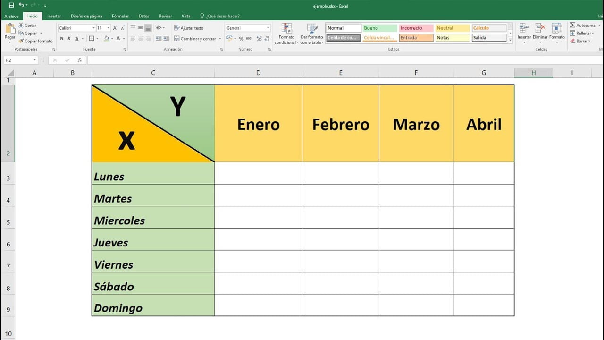Align text left

pyautogui.click(x=133, y=39)
